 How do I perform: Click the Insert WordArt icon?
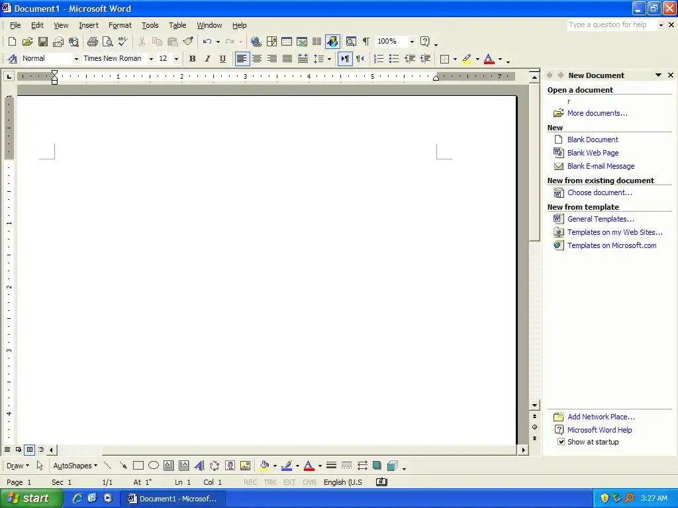(x=199, y=466)
